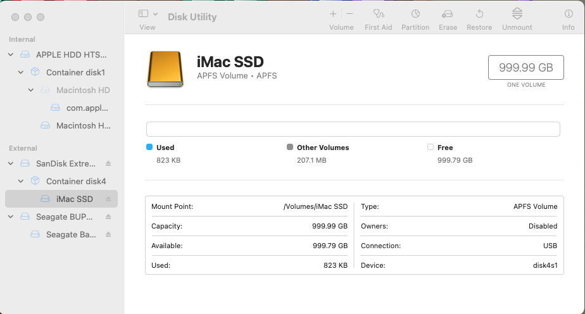Click the white Free legend swatch

point(430,147)
